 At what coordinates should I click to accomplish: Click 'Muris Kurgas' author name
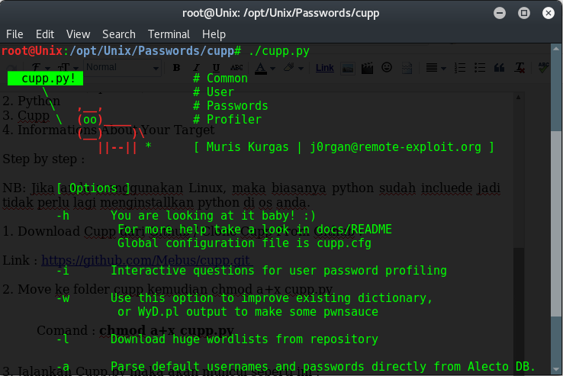pos(247,147)
